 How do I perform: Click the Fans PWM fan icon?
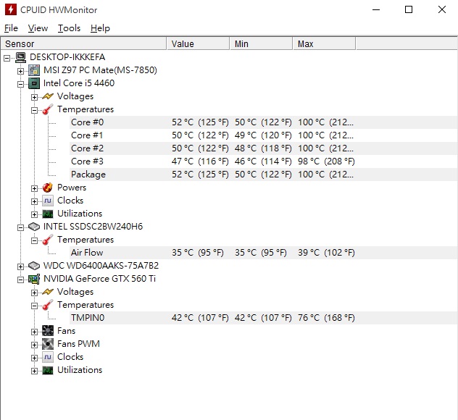[48, 344]
